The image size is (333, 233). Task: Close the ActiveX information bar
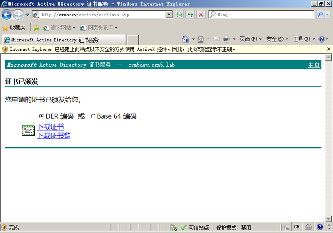click(329, 49)
